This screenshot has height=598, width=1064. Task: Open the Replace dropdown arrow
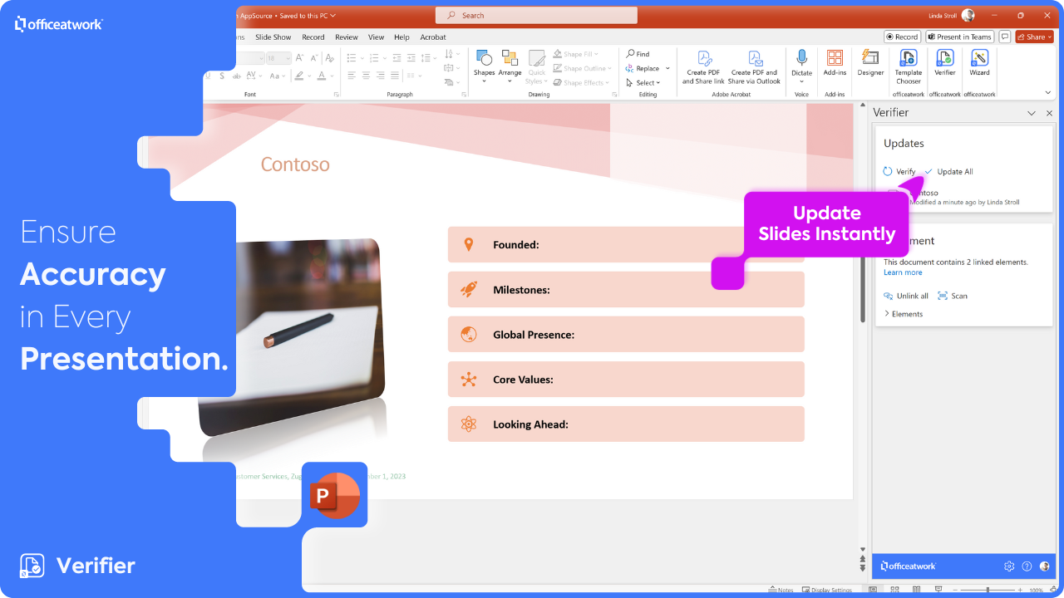pyautogui.click(x=667, y=68)
